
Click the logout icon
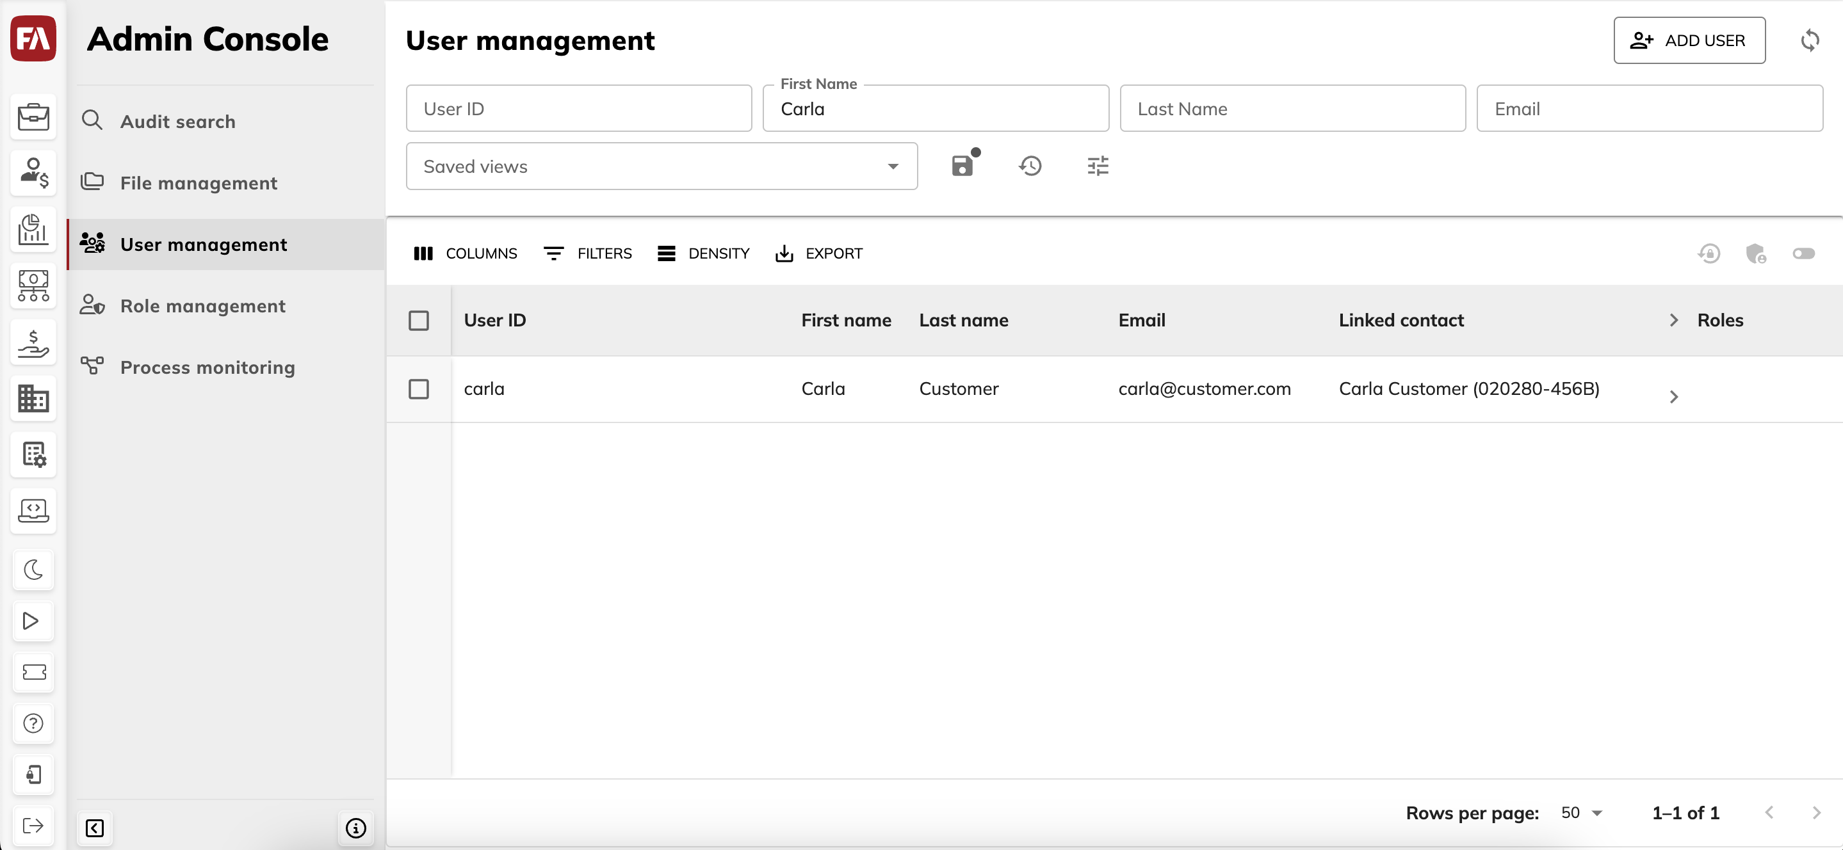click(x=33, y=826)
